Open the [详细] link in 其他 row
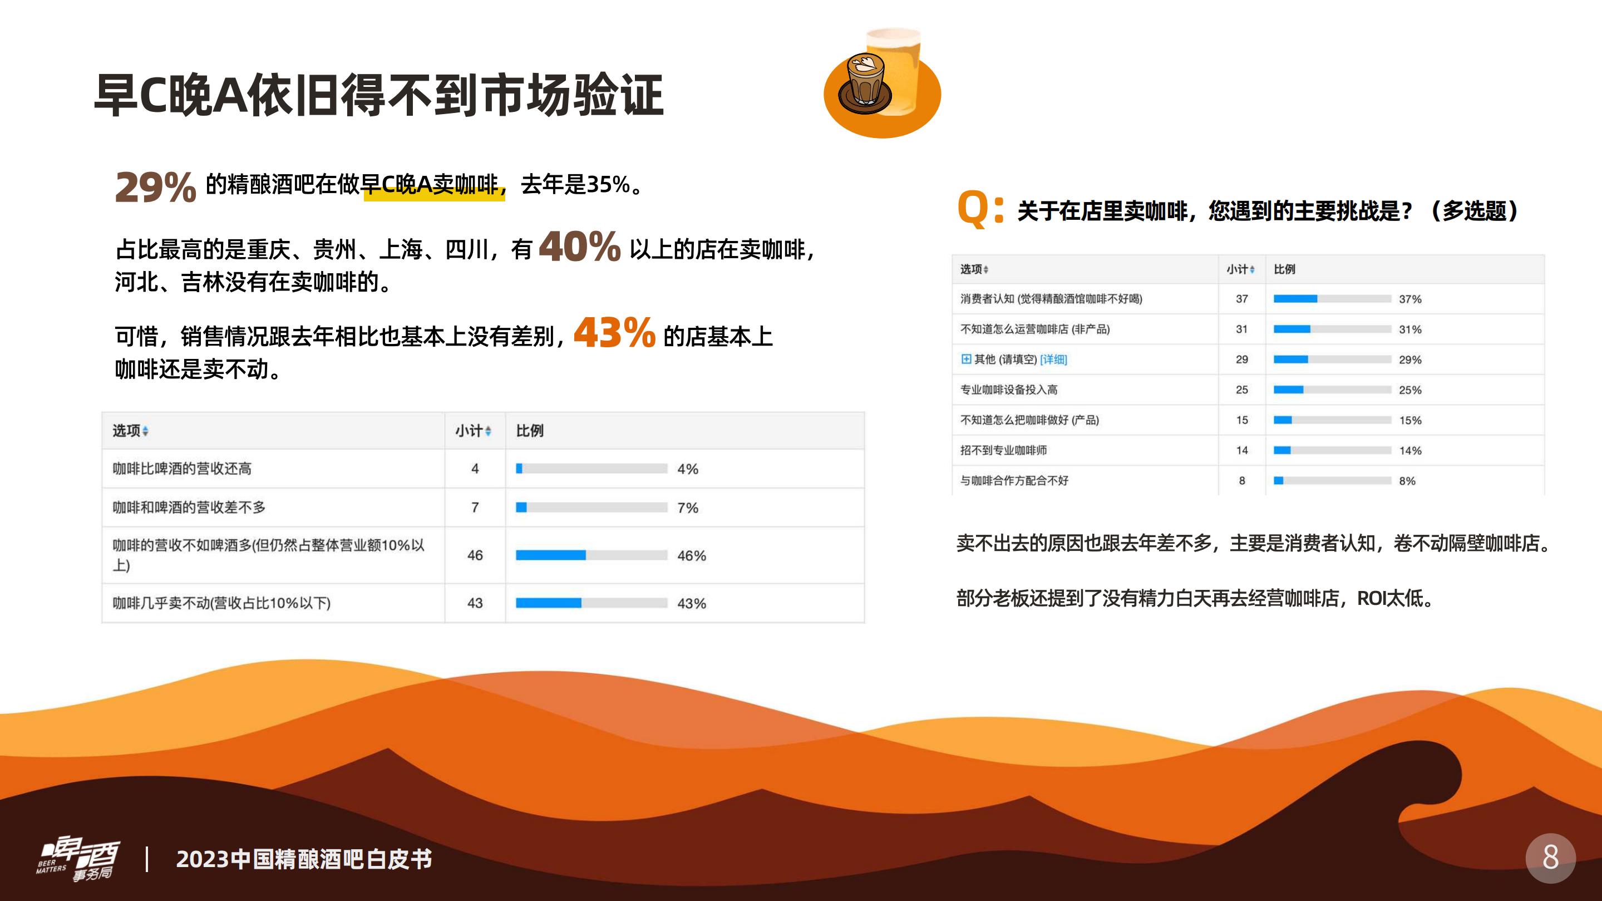Viewport: 1602px width, 901px height. point(1053,360)
